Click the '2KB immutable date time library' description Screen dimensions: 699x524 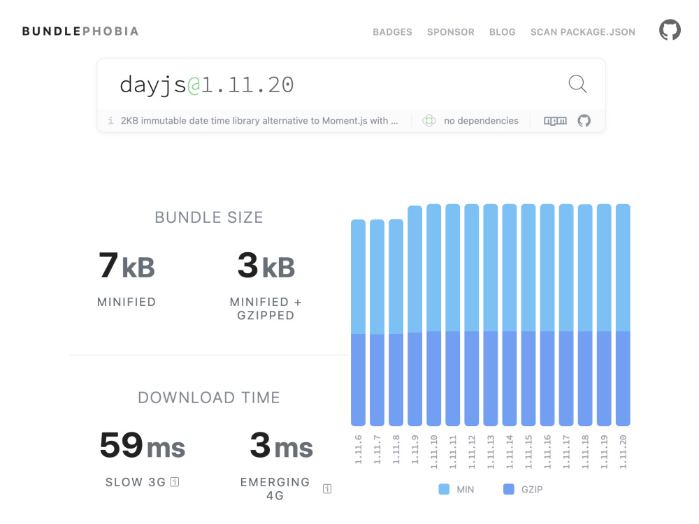[x=259, y=121]
